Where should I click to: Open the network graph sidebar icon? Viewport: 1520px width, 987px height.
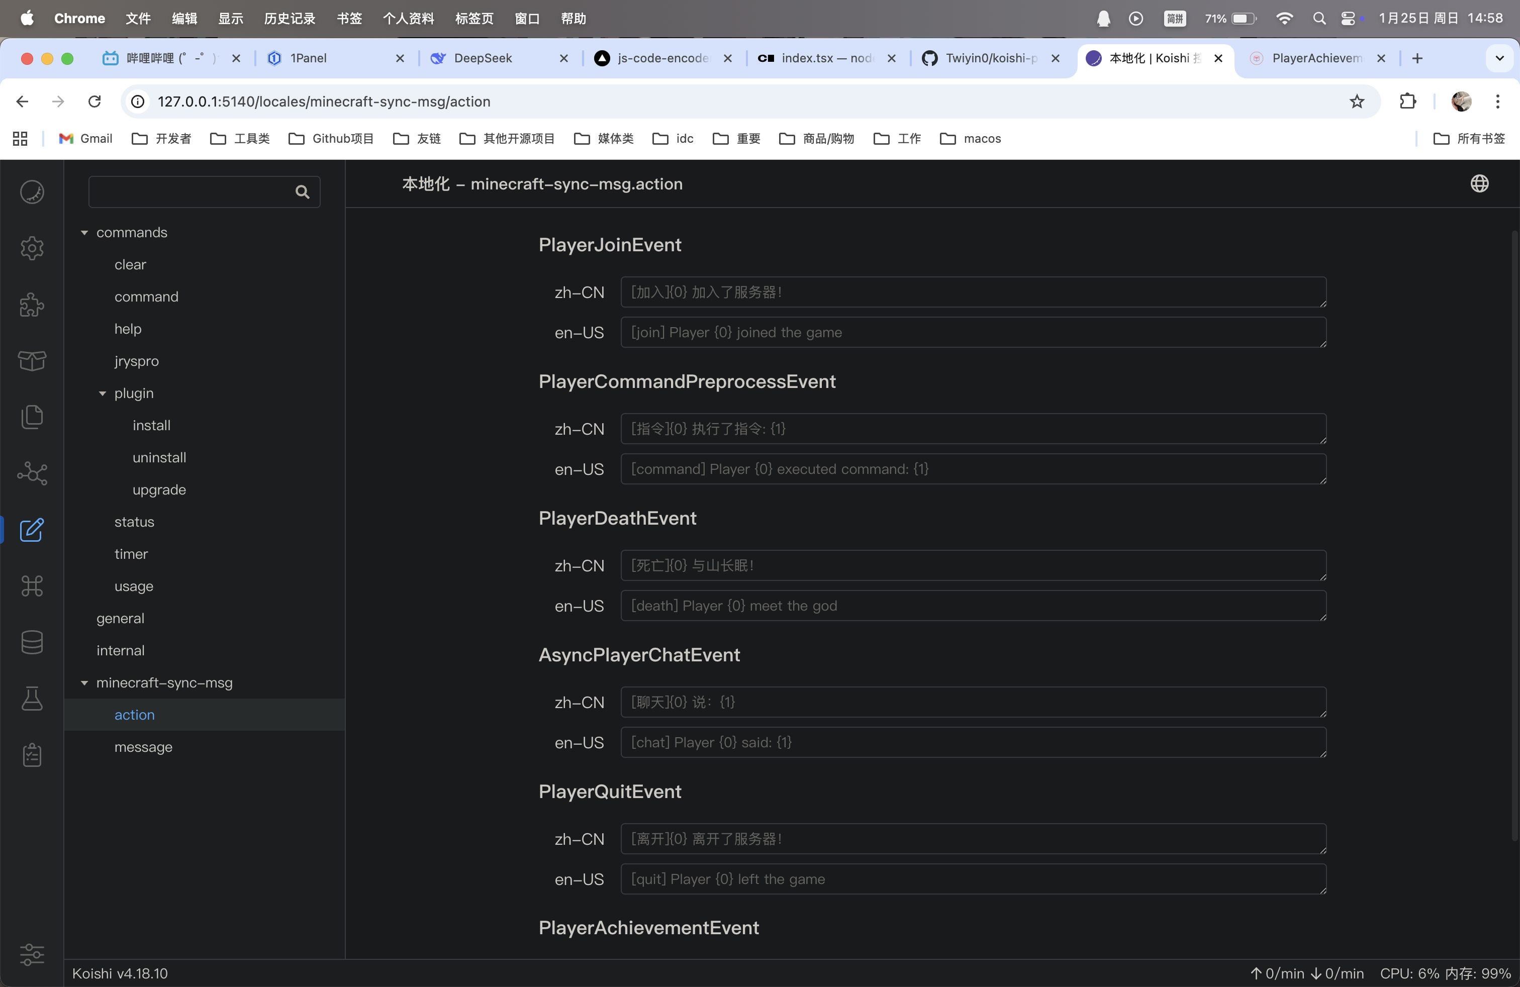click(x=31, y=473)
